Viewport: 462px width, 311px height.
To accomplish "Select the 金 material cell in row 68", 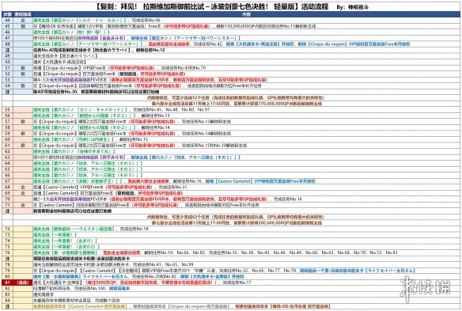I will (23, 188).
